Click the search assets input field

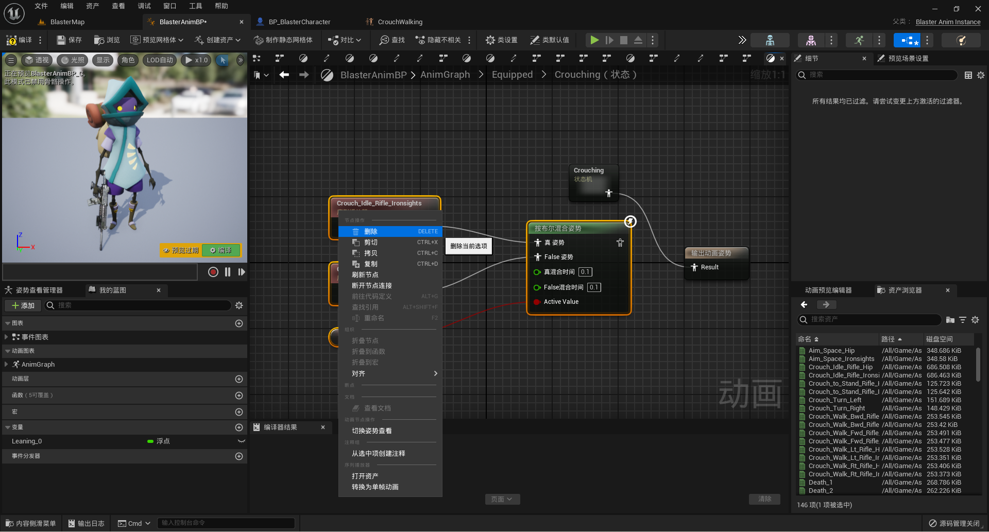pyautogui.click(x=869, y=320)
